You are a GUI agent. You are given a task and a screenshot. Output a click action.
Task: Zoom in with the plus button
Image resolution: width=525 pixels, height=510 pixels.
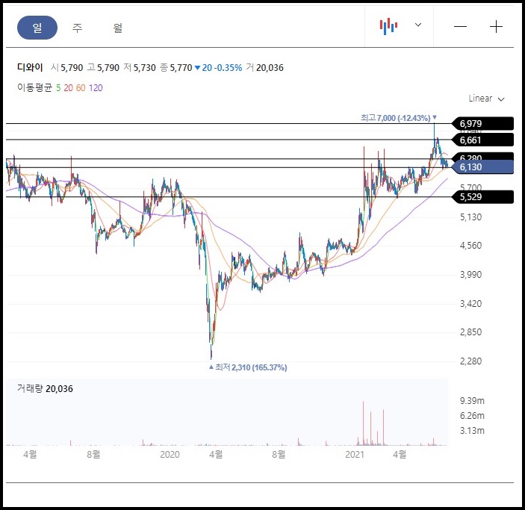pyautogui.click(x=496, y=26)
